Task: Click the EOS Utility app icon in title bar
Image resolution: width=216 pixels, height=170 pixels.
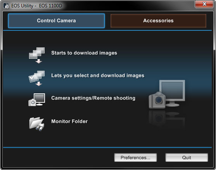Action: click(6, 6)
